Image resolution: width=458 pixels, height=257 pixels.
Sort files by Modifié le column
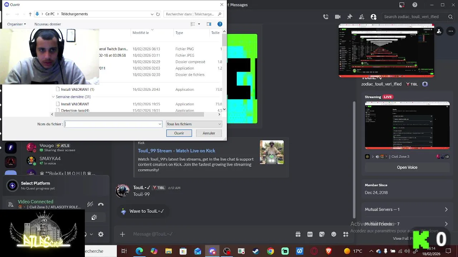click(141, 32)
